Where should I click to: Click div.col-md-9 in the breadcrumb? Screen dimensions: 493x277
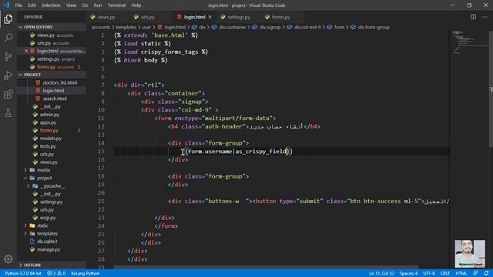click(x=307, y=28)
